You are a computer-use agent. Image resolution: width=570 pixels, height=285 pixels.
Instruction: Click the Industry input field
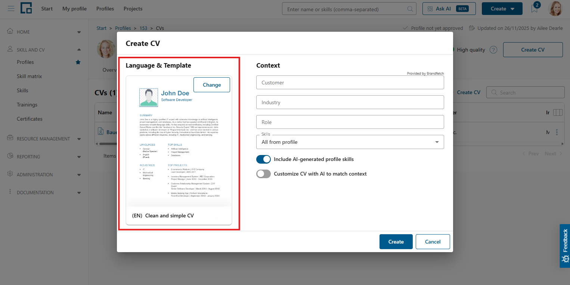(350, 102)
